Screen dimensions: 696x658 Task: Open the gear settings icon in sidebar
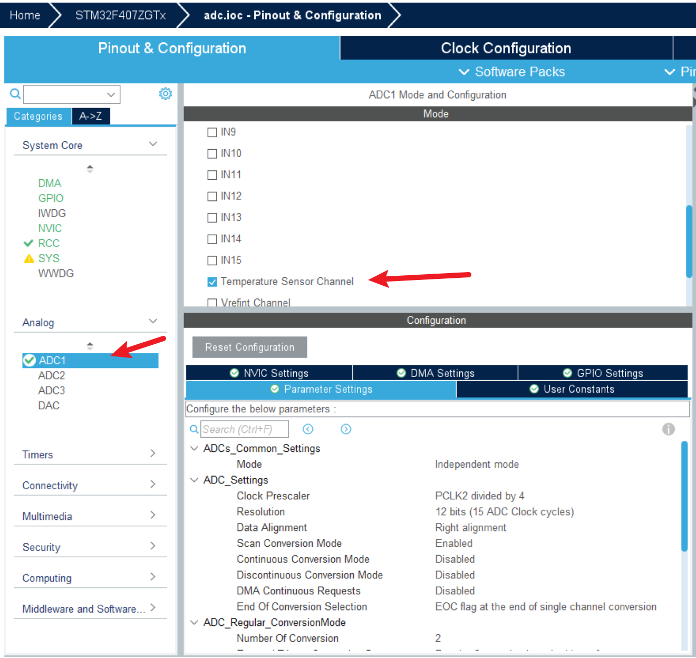(166, 94)
